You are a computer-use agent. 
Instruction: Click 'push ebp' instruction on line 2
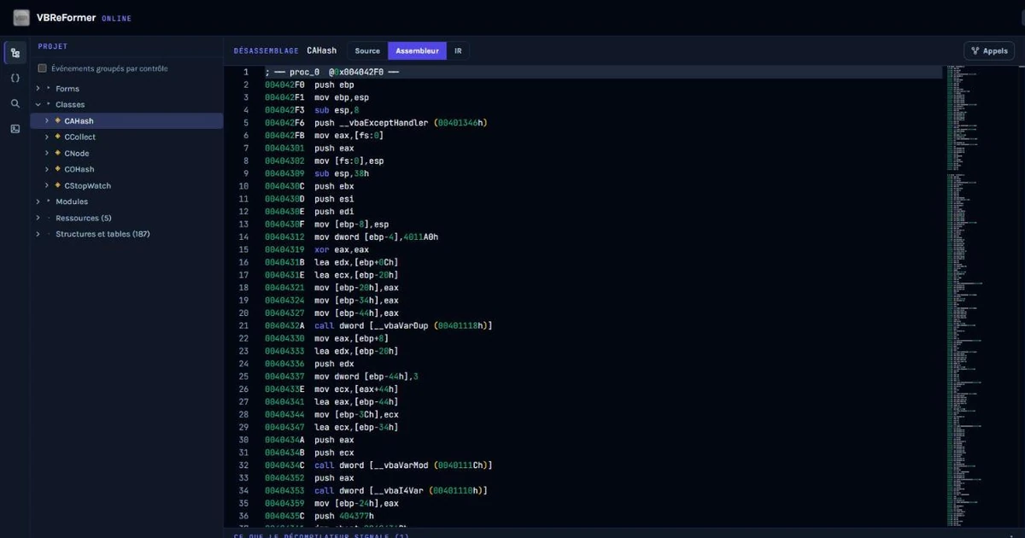pos(334,85)
